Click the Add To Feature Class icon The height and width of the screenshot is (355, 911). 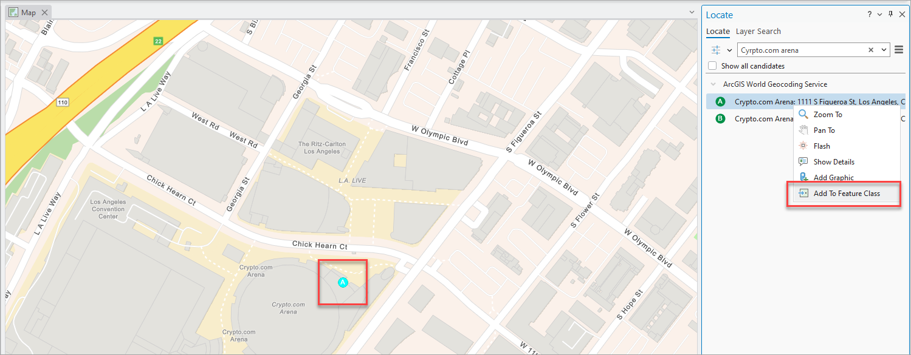[x=803, y=193]
